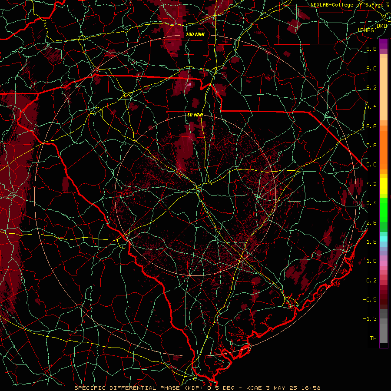Click the TH label on the color scale

tap(373, 338)
